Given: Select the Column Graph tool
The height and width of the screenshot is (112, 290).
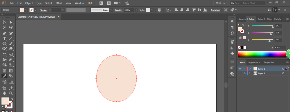Looking at the screenshot, I should pyautogui.click(x=11, y=82).
